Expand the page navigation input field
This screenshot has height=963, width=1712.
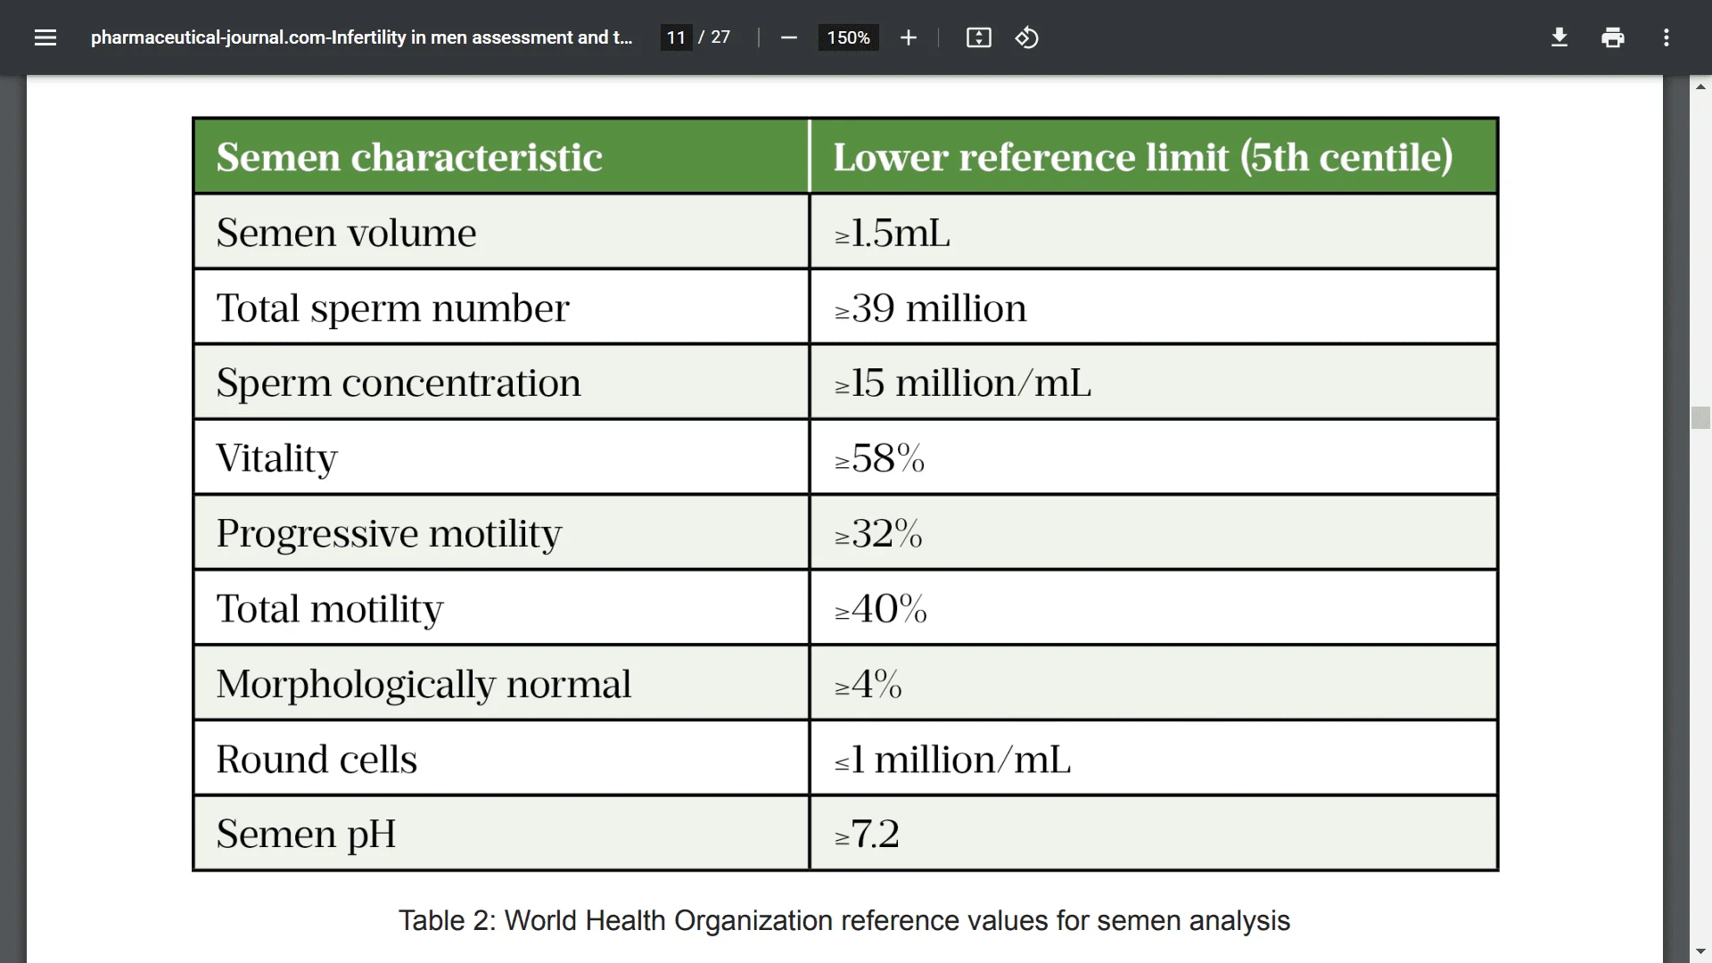point(678,37)
